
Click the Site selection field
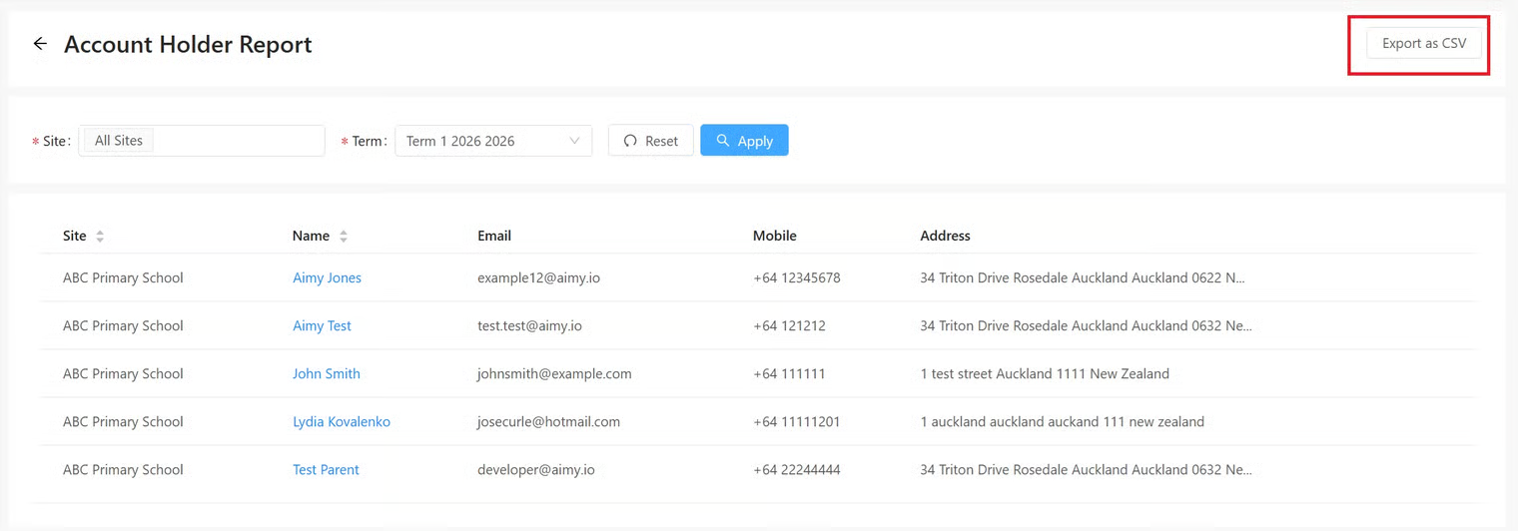(238, 141)
